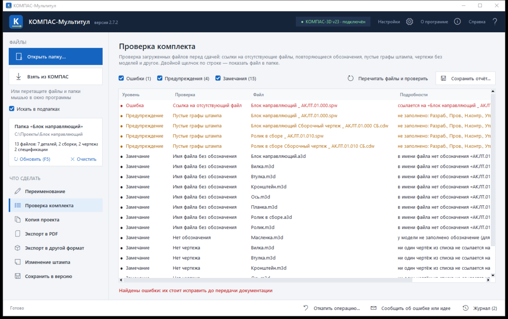Click the cube icon for Экспорт в другой формат

coord(18,248)
